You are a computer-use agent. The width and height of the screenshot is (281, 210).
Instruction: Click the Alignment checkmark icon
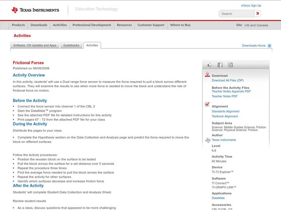207,104
